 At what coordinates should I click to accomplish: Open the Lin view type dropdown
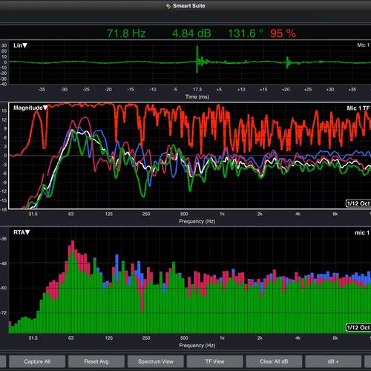coord(20,45)
